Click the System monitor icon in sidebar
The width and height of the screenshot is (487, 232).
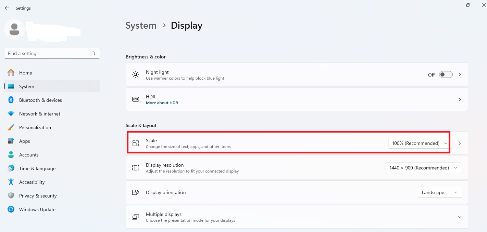[x=11, y=86]
